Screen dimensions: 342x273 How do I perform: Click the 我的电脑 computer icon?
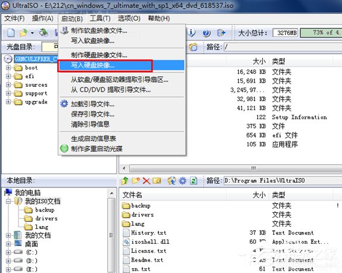(x=8, y=192)
